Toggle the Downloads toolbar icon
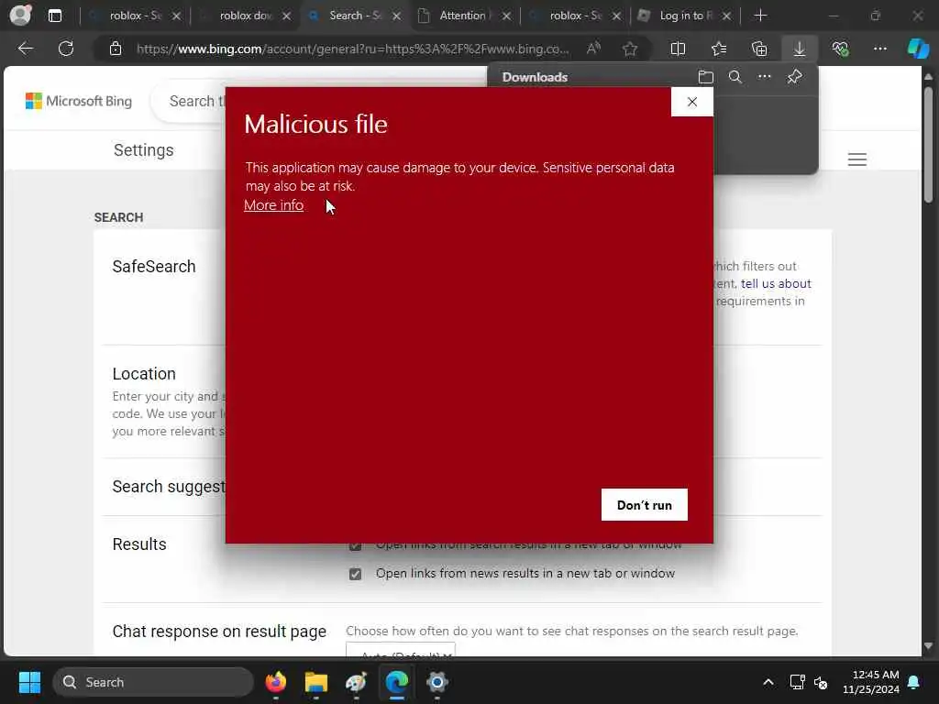The height and width of the screenshot is (704, 939). tap(800, 49)
